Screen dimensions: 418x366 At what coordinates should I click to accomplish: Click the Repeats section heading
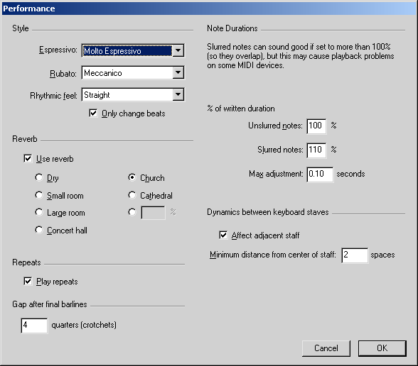pyautogui.click(x=26, y=262)
